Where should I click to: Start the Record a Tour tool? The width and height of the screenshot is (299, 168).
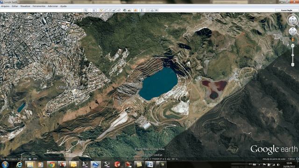tap(119, 10)
